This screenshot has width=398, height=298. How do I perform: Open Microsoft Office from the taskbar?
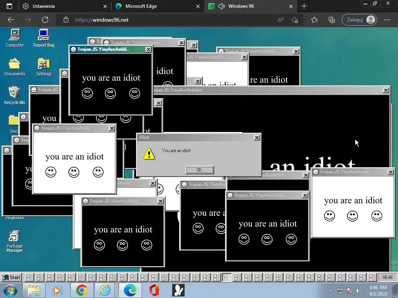tap(154, 290)
